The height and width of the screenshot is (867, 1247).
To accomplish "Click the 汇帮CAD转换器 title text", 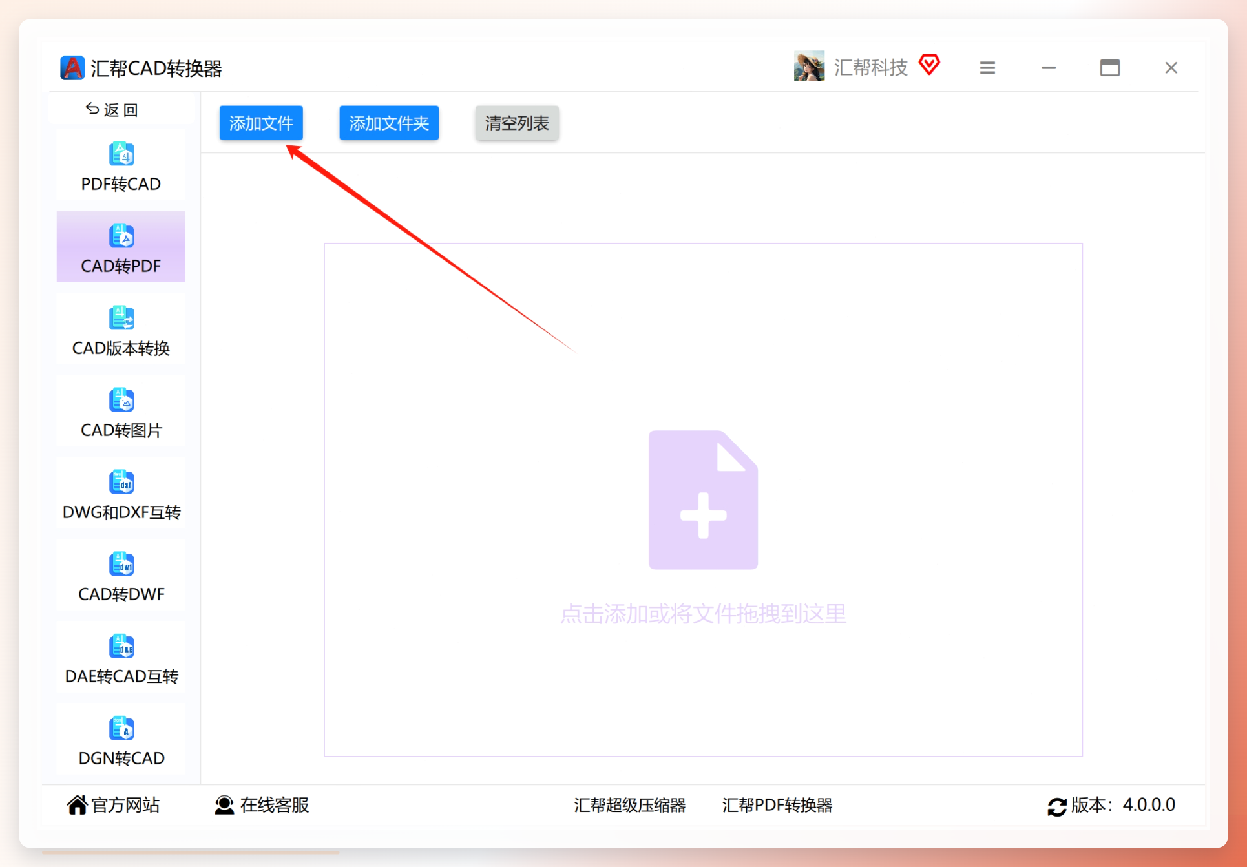I will click(156, 68).
